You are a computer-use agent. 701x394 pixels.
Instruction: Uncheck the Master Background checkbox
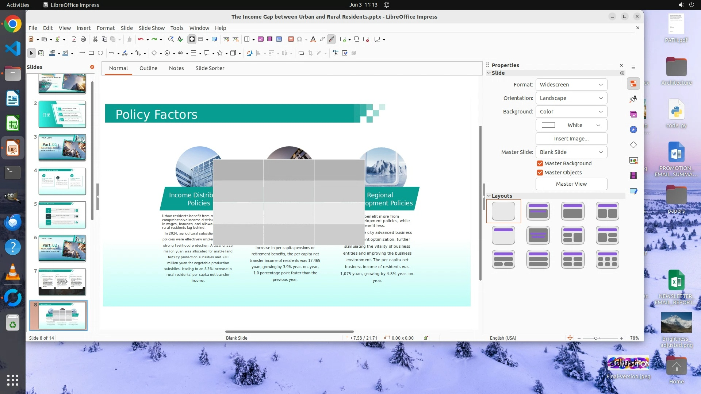540,163
